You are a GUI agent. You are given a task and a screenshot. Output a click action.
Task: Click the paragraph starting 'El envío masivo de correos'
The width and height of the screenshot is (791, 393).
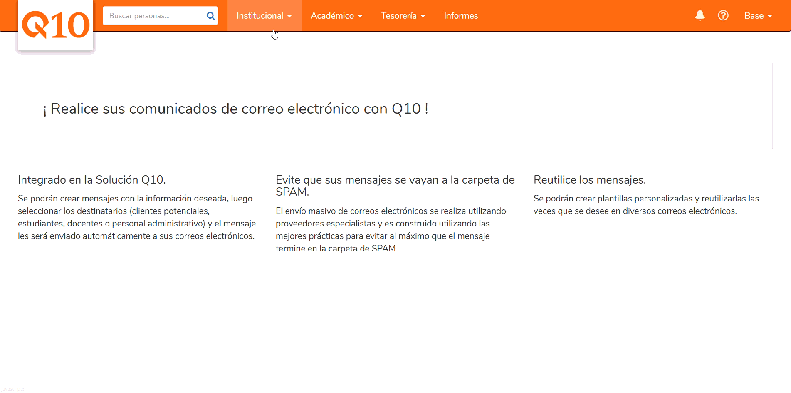tap(391, 230)
